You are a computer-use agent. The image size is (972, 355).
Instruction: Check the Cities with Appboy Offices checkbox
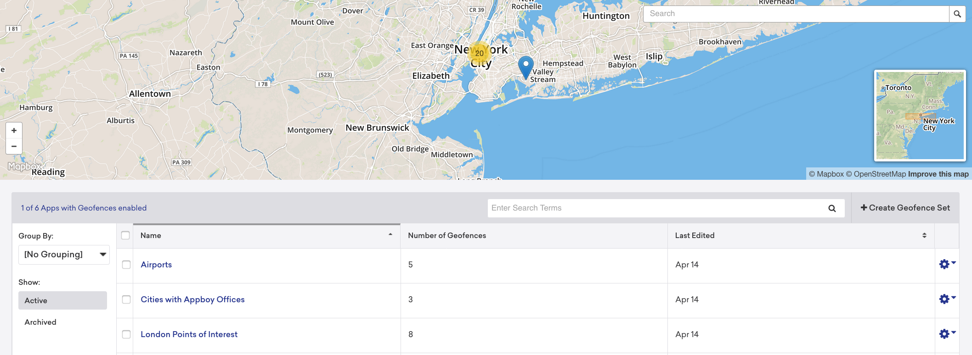(x=126, y=300)
